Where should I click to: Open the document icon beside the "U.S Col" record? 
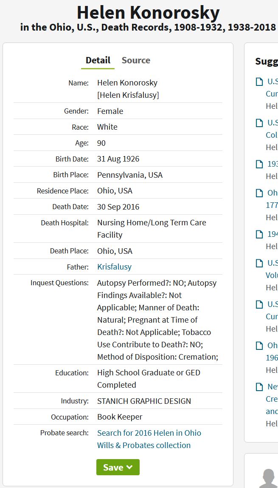(x=259, y=123)
